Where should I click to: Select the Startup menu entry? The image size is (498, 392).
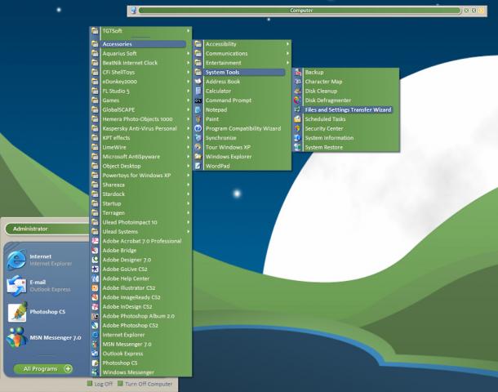point(140,203)
